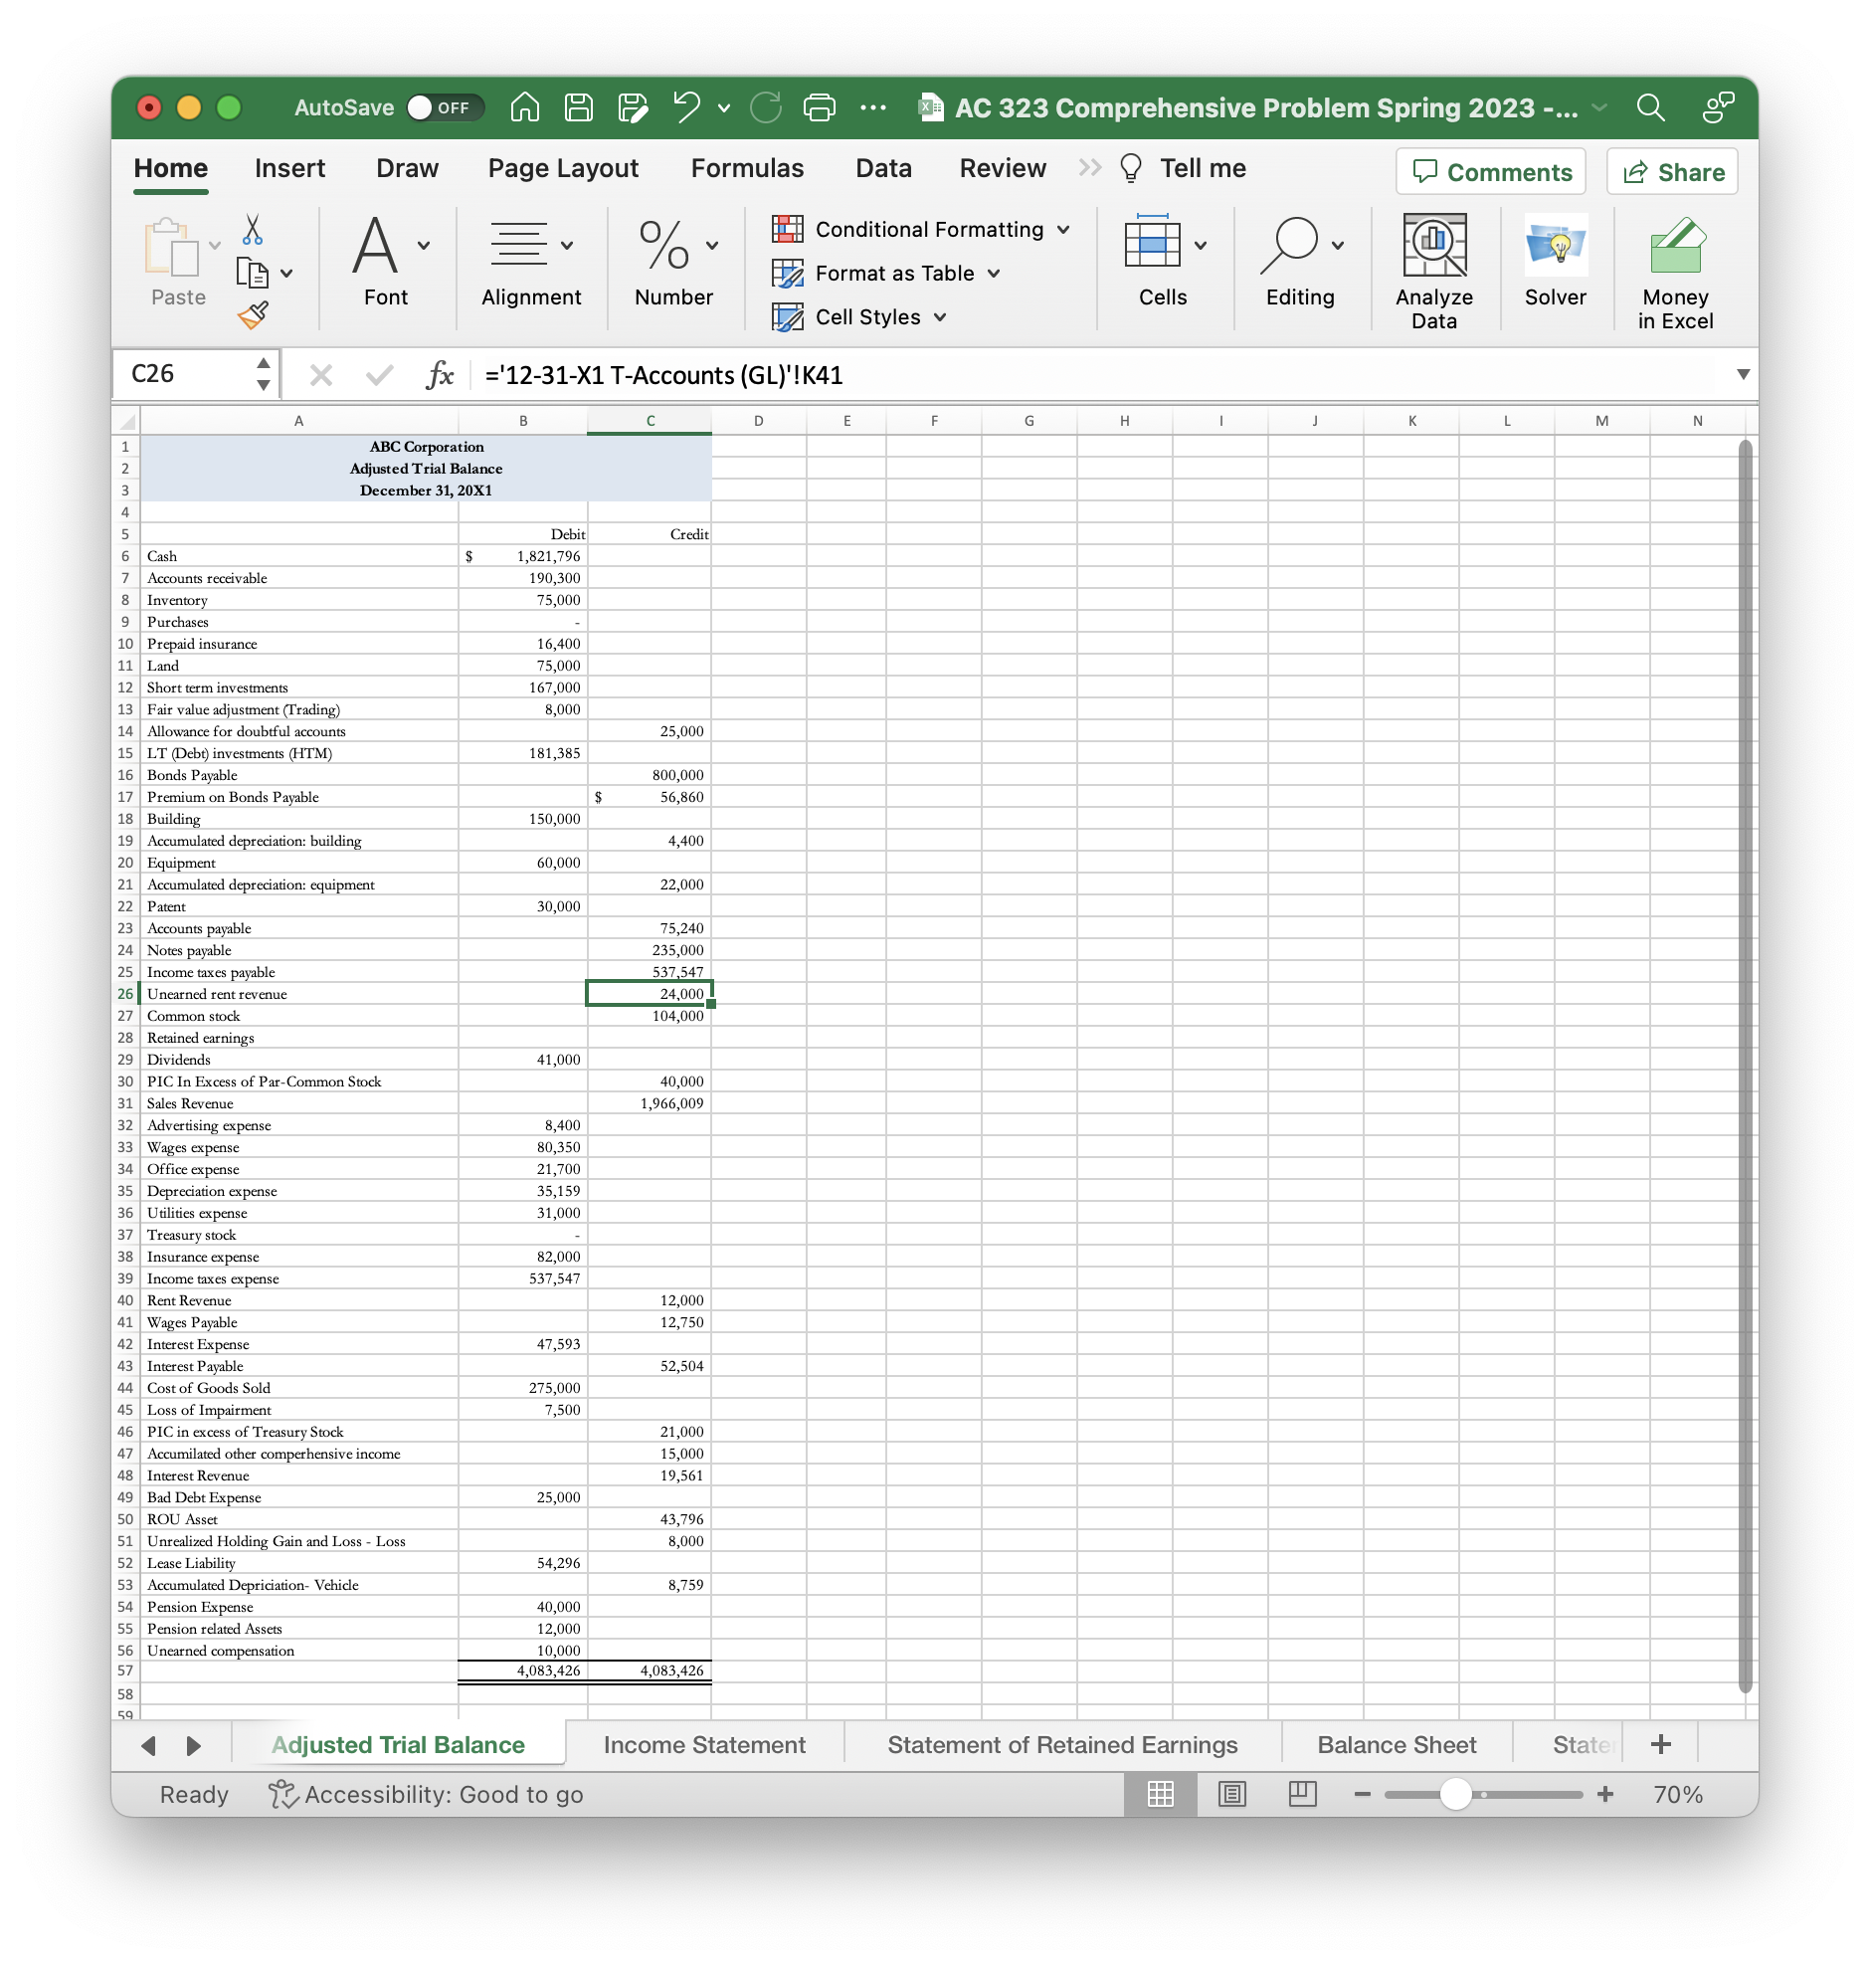Open the Data ribbon tab
Image resolution: width=1870 pixels, height=1964 pixels.
(x=884, y=168)
